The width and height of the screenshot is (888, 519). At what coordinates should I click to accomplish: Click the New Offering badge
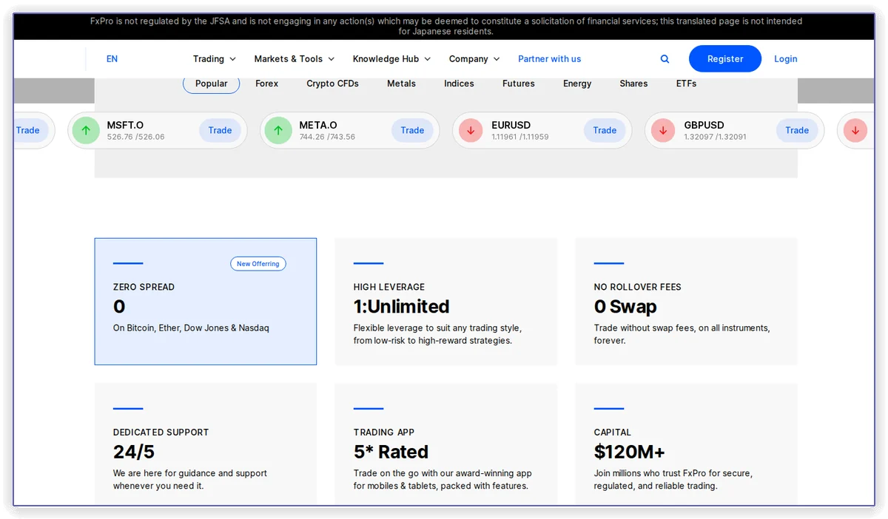coord(258,264)
